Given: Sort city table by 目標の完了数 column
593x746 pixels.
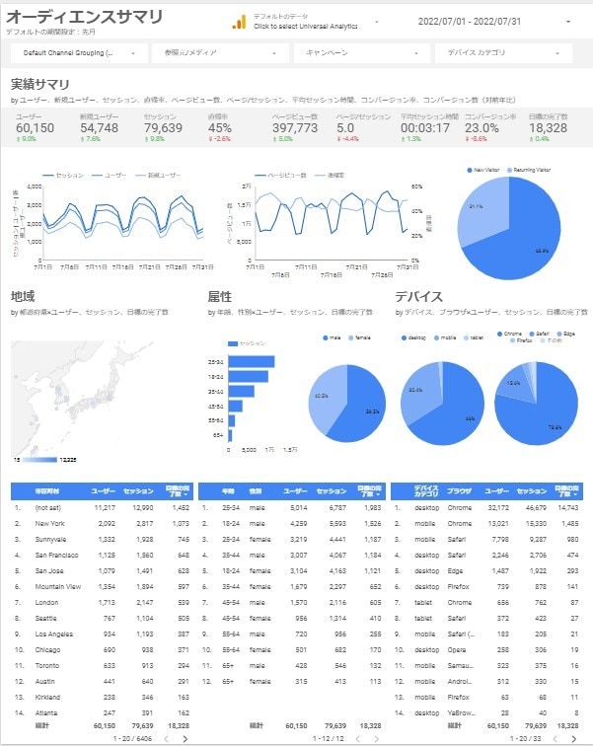Looking at the screenshot, I should pyautogui.click(x=178, y=491).
